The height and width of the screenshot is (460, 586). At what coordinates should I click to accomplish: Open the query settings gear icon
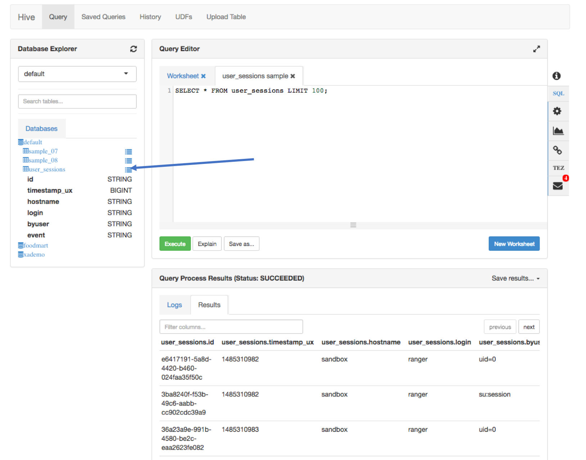click(557, 111)
